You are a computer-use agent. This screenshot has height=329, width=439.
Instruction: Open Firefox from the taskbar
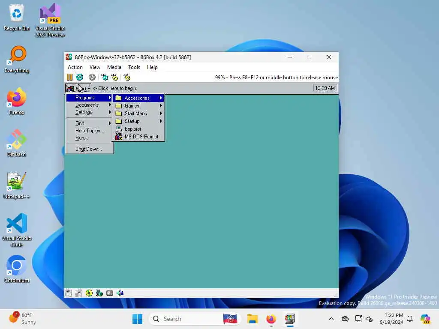coord(271,319)
